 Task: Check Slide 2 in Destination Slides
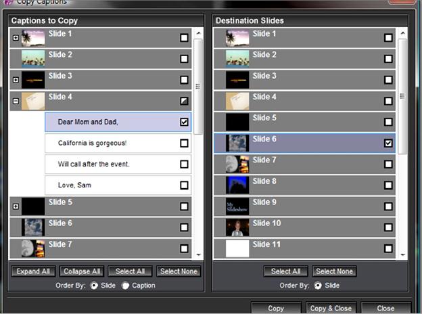(x=388, y=59)
